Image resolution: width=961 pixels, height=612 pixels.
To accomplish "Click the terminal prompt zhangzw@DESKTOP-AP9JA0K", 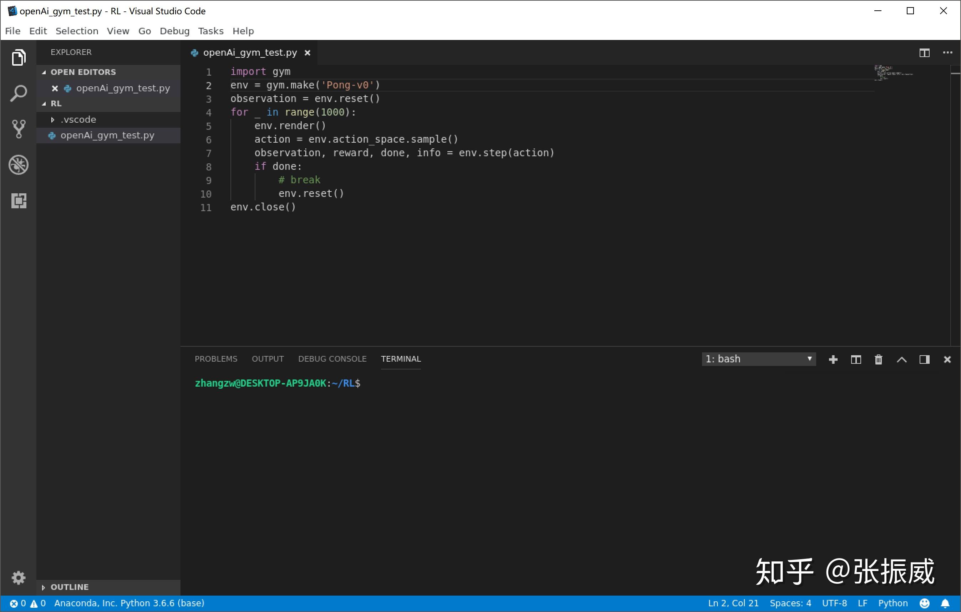I will point(260,383).
